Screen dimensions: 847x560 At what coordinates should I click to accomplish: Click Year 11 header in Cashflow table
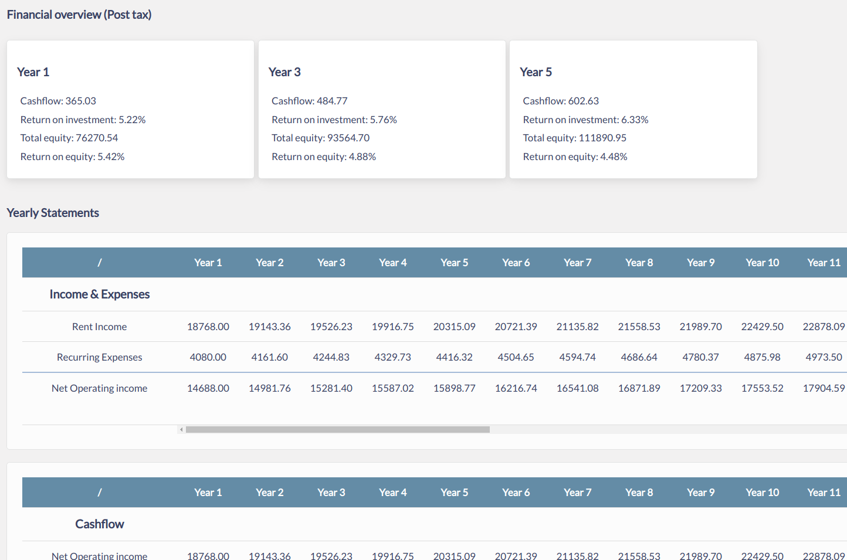coord(824,493)
